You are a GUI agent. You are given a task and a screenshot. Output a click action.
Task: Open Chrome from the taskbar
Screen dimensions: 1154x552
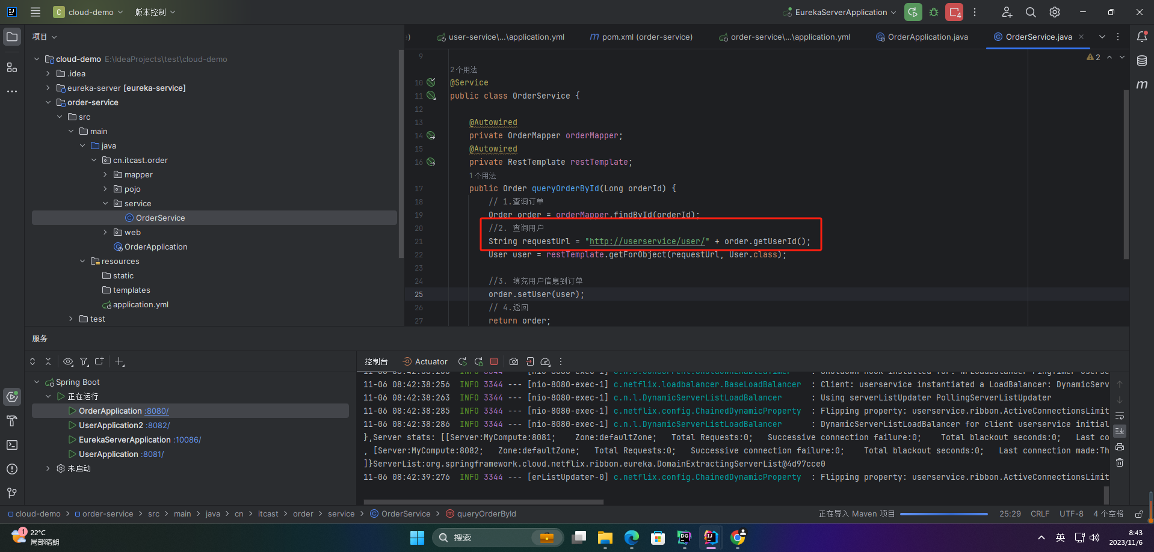click(x=738, y=538)
